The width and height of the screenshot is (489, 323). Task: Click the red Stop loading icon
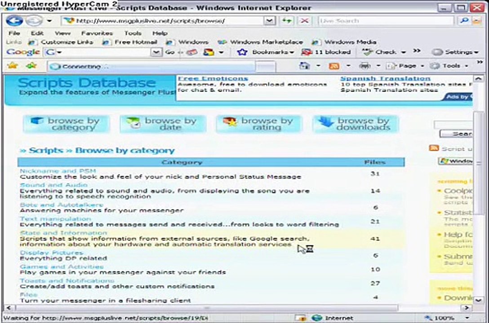(304, 21)
